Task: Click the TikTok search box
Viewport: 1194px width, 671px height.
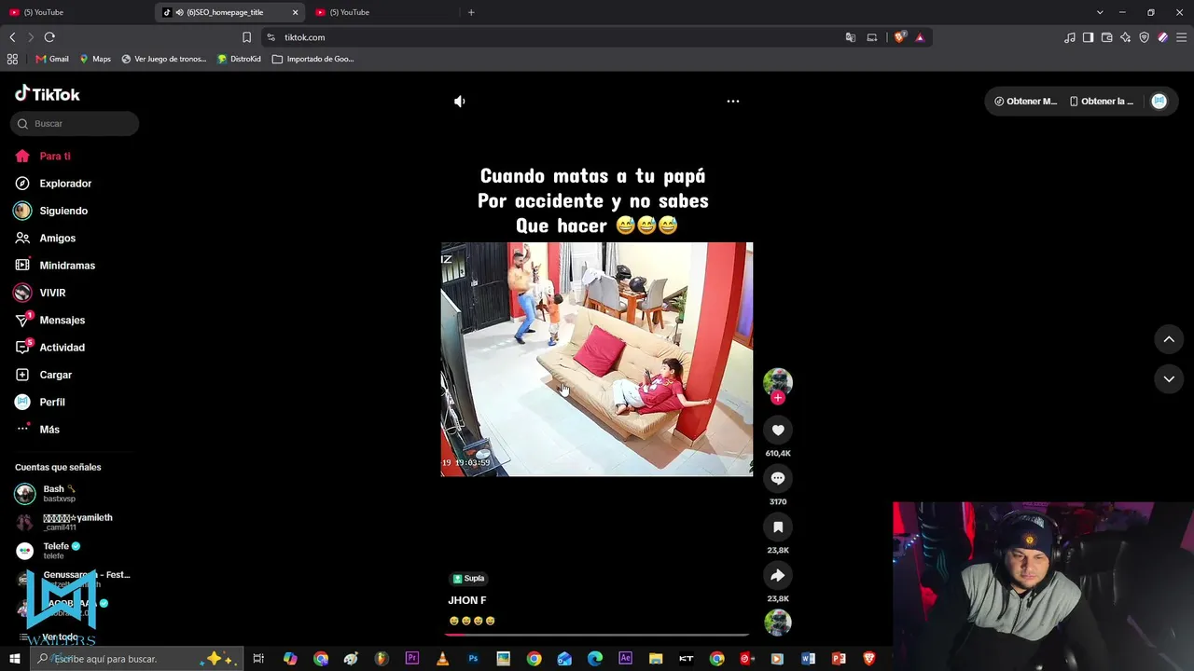Action: 75,124
